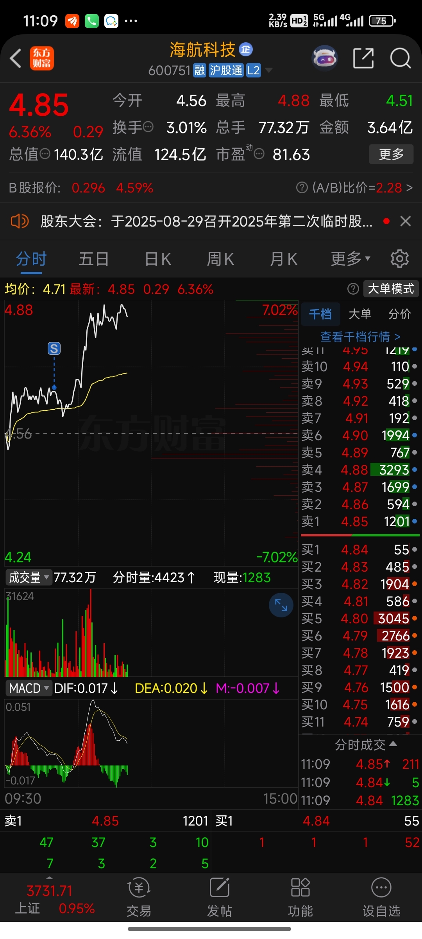Viewport: 422px width, 939px height.
Task: Tap the 东方财富 orange logo
Action: (x=42, y=58)
